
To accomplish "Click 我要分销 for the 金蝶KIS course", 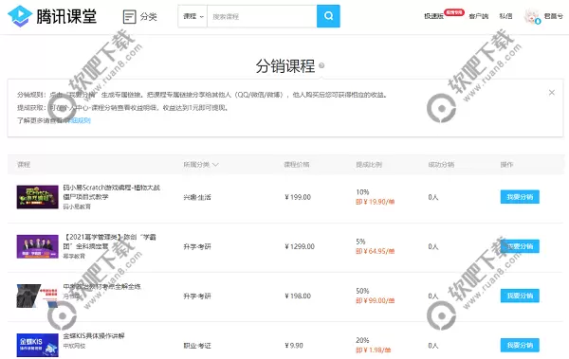I will tap(520, 345).
